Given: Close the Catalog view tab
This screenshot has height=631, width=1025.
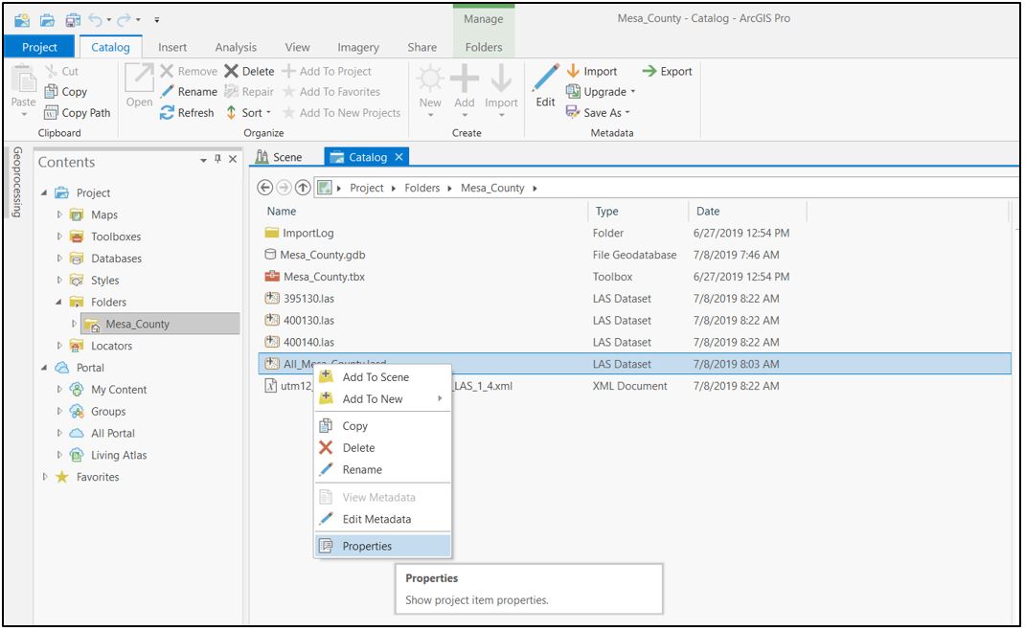Looking at the screenshot, I should click(399, 157).
